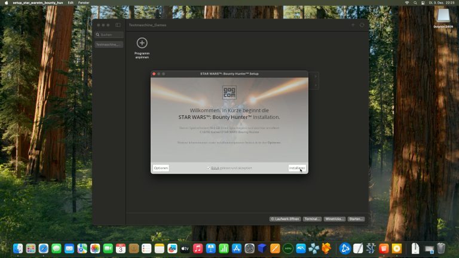Open Apple TV in the Dock
This screenshot has width=459, height=258.
[x=185, y=248]
